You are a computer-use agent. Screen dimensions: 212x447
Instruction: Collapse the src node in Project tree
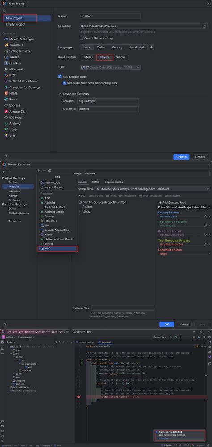(x=11, y=353)
